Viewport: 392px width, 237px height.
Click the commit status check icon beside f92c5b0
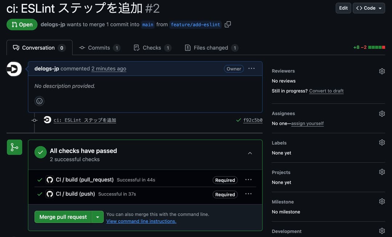click(238, 120)
